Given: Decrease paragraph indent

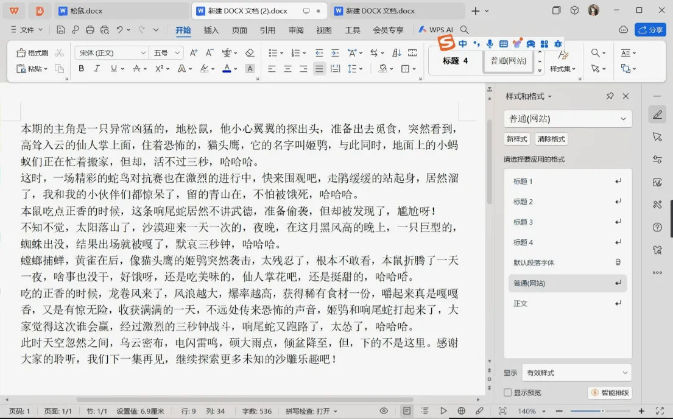Looking at the screenshot, I should click(x=319, y=53).
